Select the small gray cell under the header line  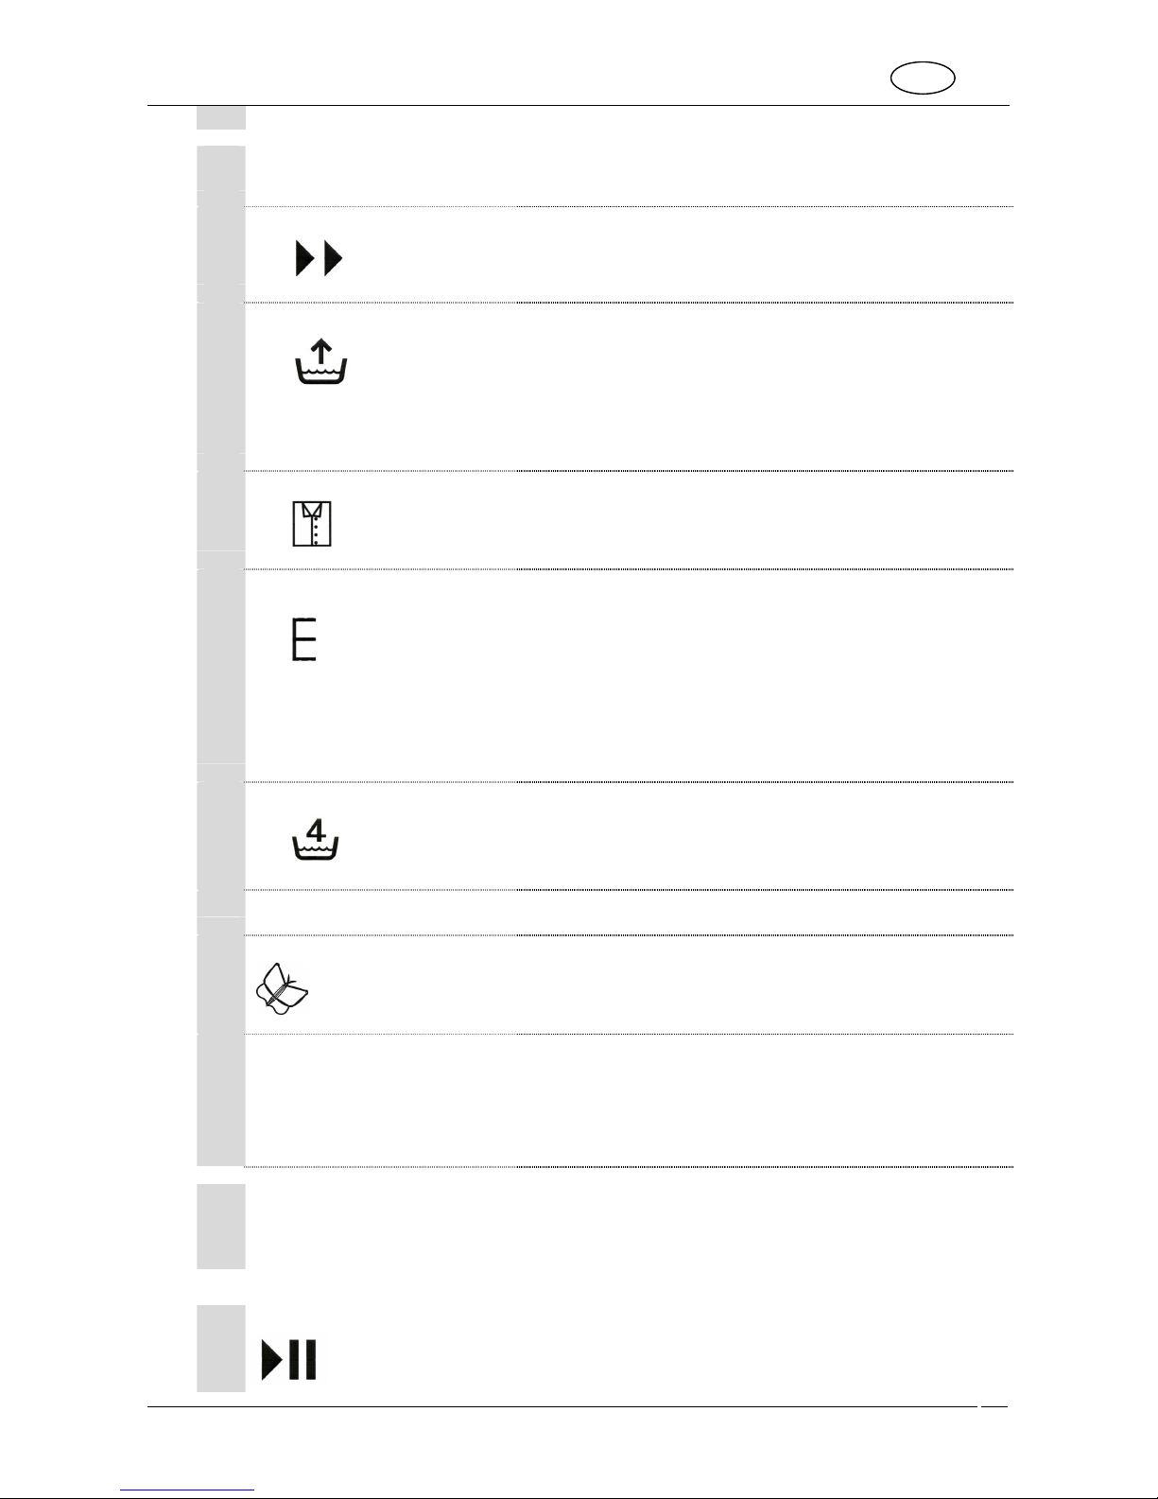[220, 117]
